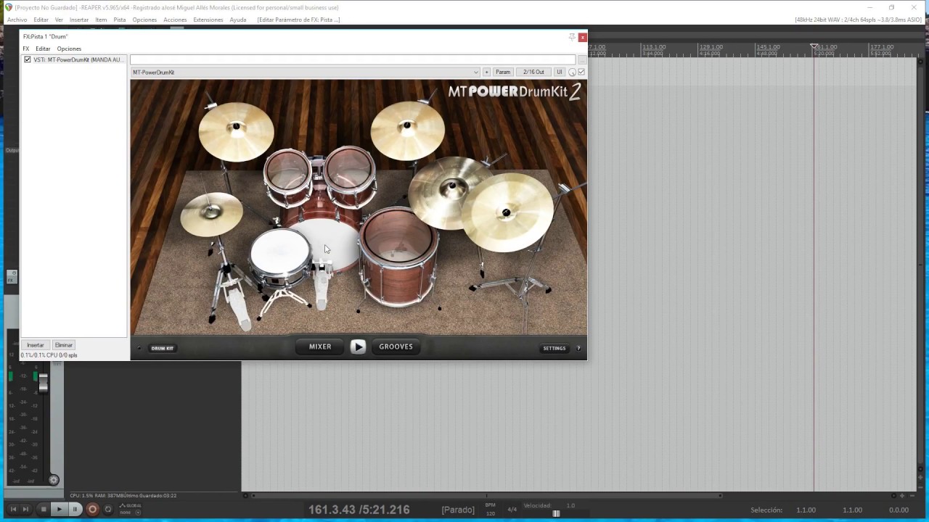Disable the VSTi MT-PowerDrumKit checkbox in FX list
Image resolution: width=929 pixels, height=522 pixels.
click(x=28, y=59)
